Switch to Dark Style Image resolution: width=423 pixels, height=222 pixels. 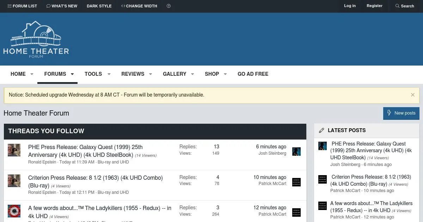click(99, 6)
